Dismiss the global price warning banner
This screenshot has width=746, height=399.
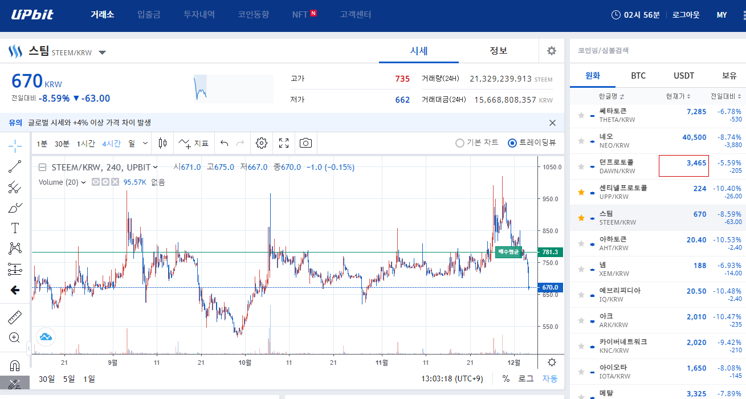[x=552, y=123]
